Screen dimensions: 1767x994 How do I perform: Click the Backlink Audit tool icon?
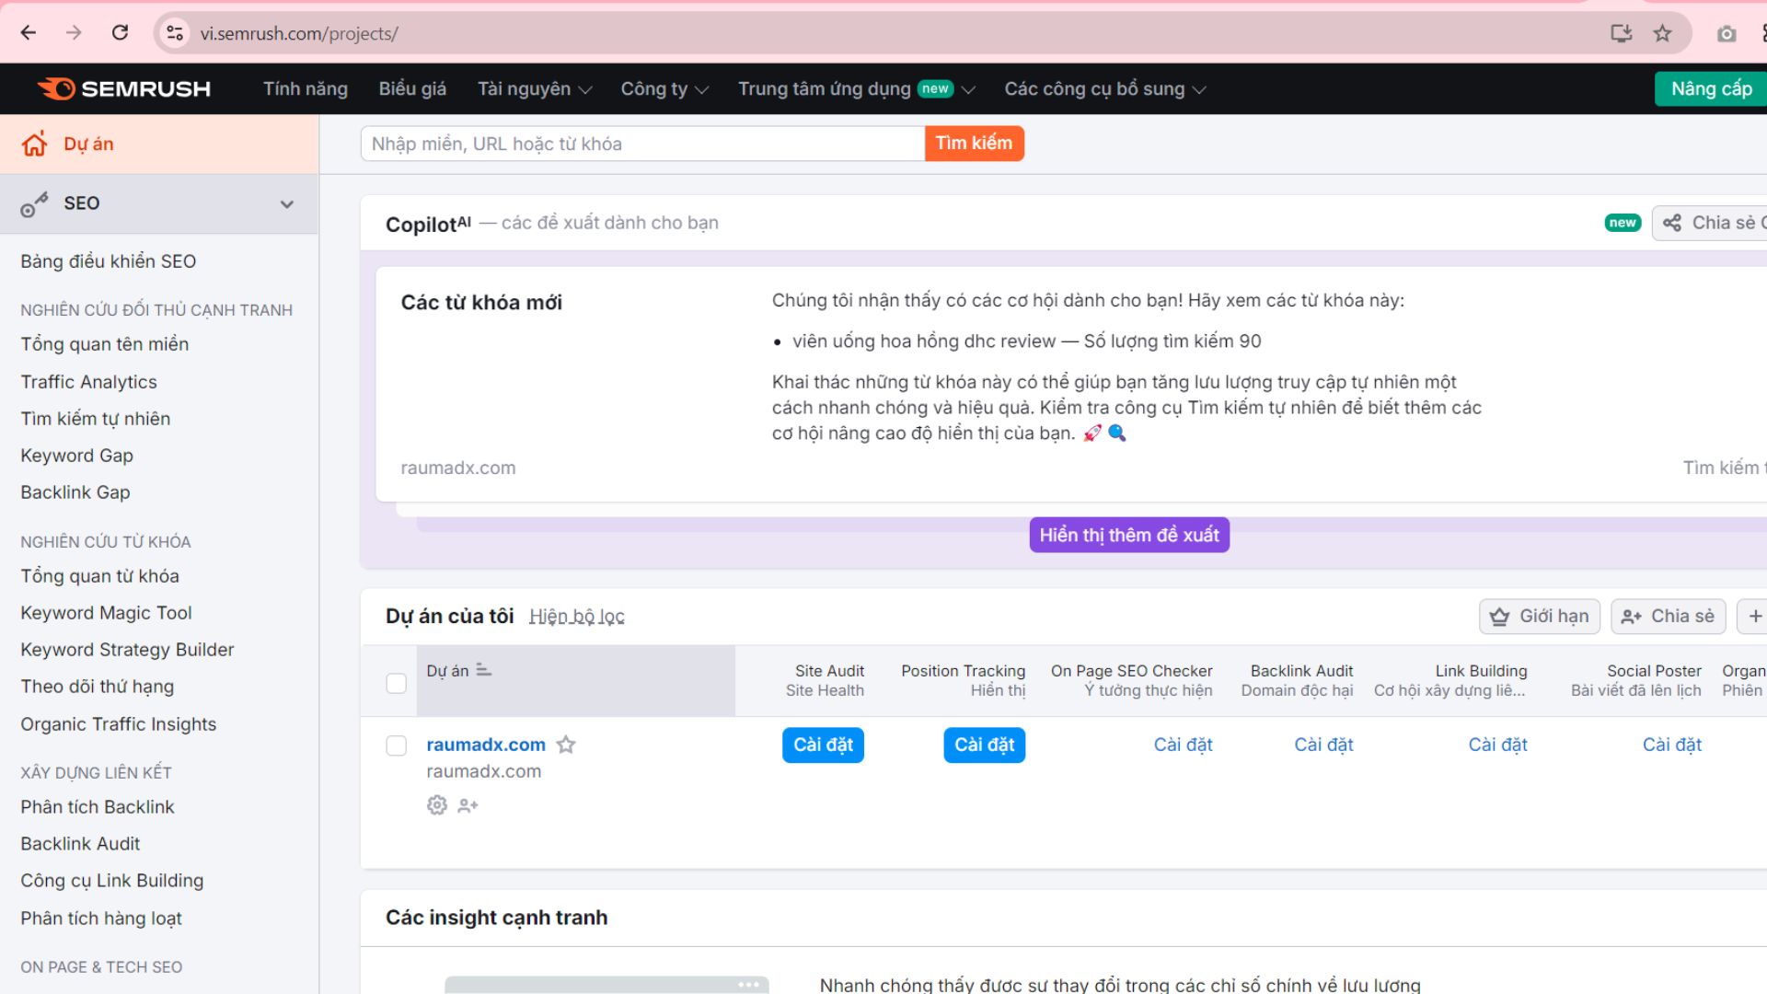(x=1322, y=744)
